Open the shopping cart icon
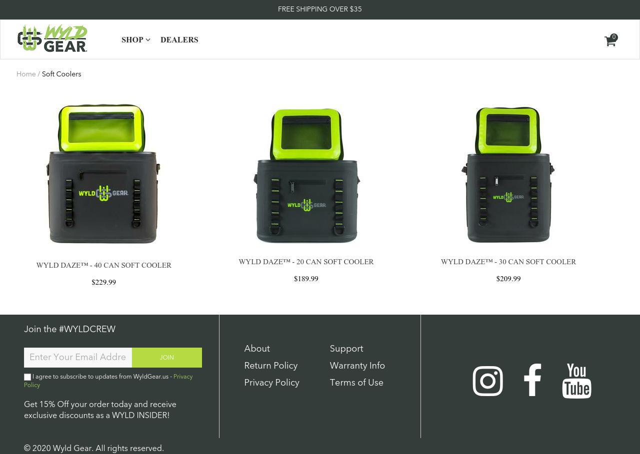This screenshot has height=454, width=640. point(610,41)
